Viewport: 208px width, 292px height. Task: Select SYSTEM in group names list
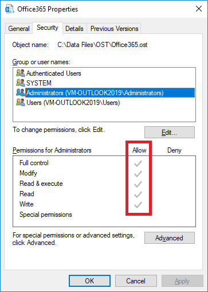[39, 83]
